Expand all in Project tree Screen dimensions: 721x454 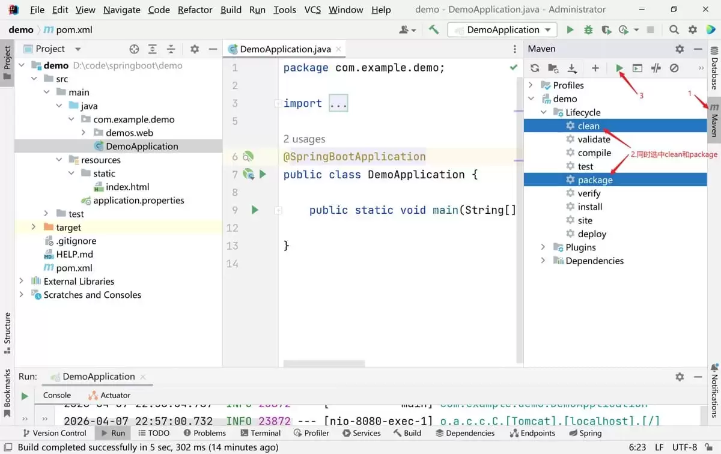coord(153,49)
